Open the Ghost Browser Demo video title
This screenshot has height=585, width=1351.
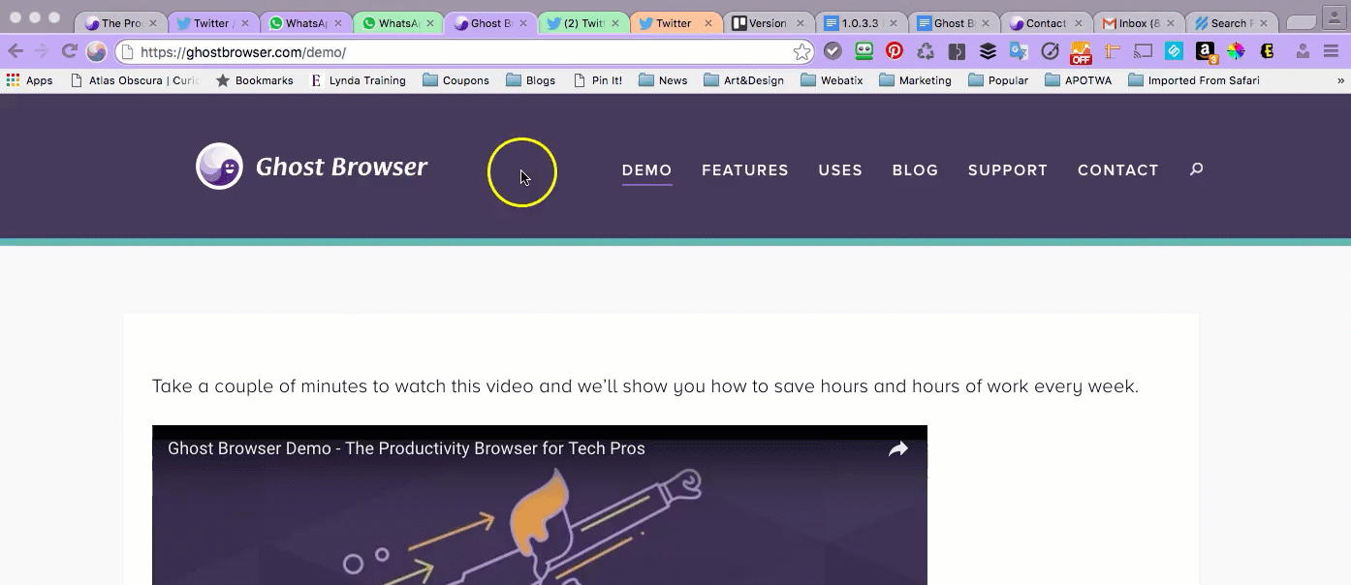[406, 448]
